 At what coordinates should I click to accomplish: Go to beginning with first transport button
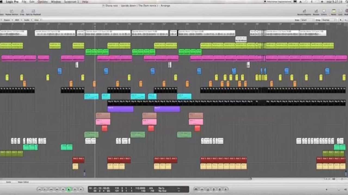(39, 190)
